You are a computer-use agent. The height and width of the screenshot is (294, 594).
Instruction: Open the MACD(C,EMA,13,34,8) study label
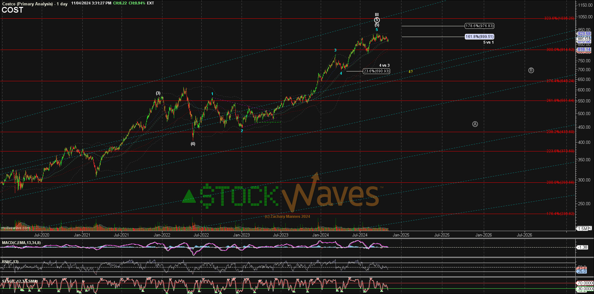tap(21, 243)
